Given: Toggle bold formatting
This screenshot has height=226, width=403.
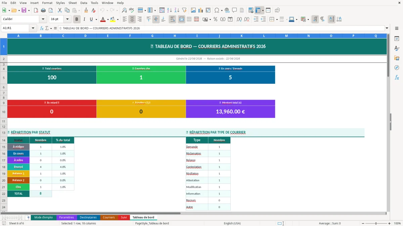Looking at the screenshot, I should point(77,19).
